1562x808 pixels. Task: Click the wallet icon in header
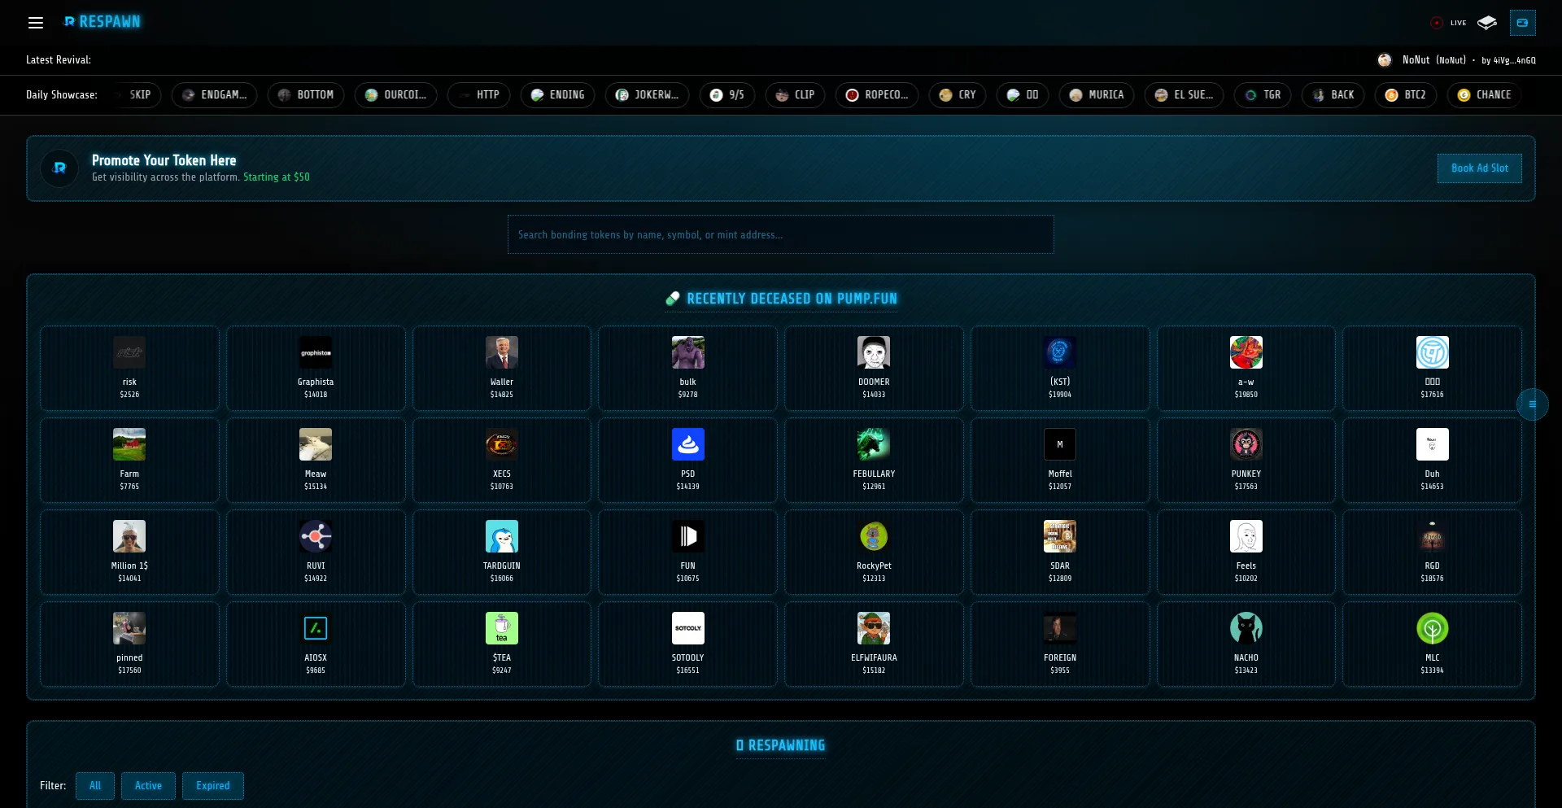tap(1522, 23)
